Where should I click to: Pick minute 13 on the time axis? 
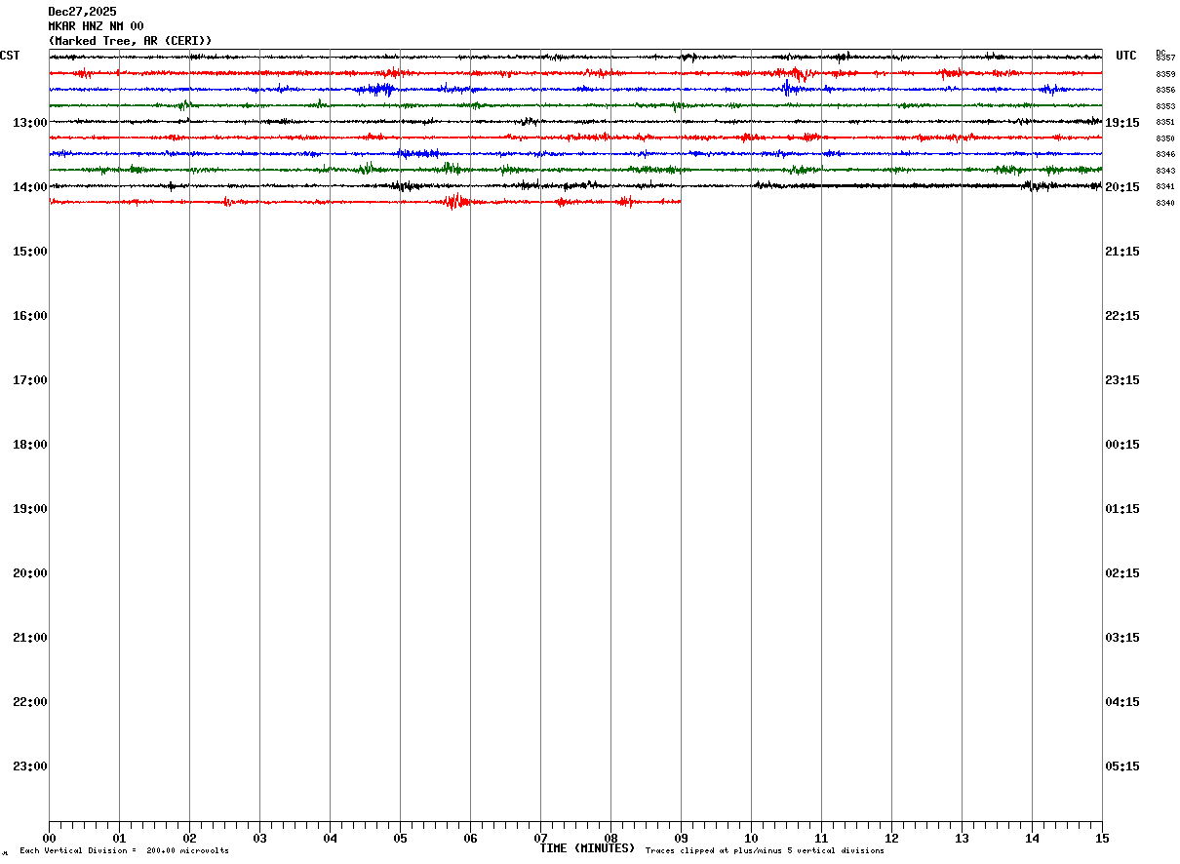coord(962,838)
